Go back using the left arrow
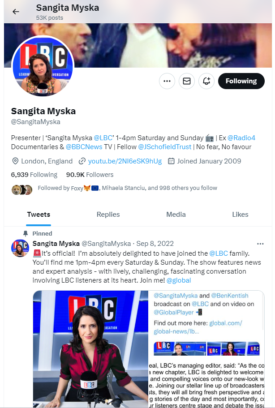This screenshot has height=408, width=275. coord(16,12)
